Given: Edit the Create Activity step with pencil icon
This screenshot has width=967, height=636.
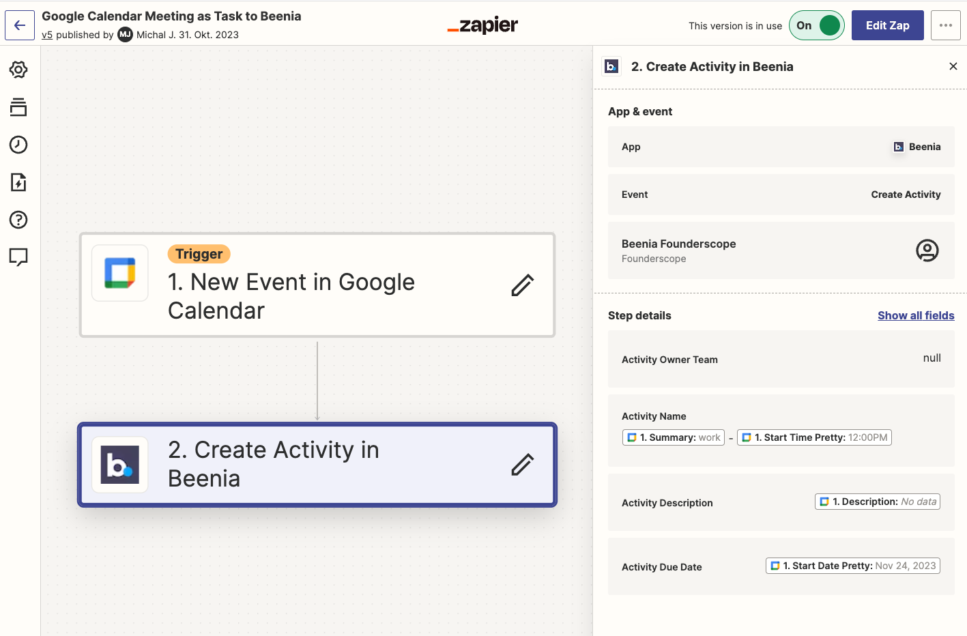Looking at the screenshot, I should pos(521,464).
